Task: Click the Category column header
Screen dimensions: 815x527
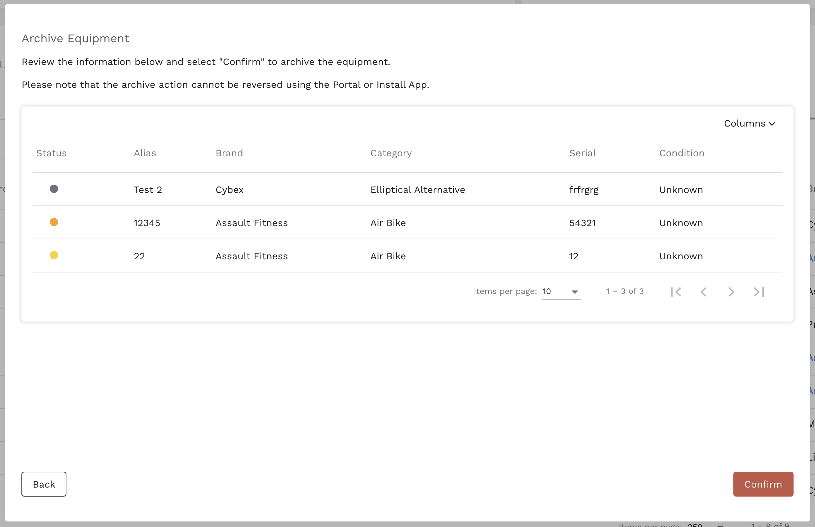Action: click(391, 153)
